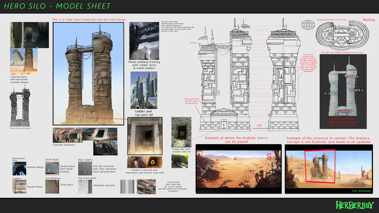
Task: Click 'These pyramid patterns will be painted on' note
Action: [191, 101]
